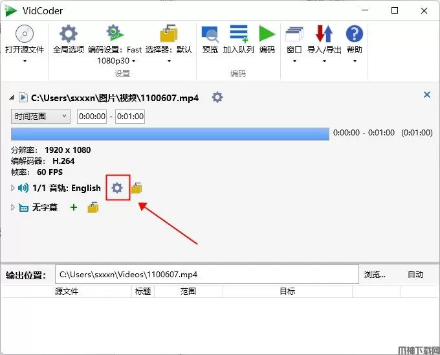The height and width of the screenshot is (355, 440).
Task: Click the 输出位置 output path field
Action: tap(207, 274)
